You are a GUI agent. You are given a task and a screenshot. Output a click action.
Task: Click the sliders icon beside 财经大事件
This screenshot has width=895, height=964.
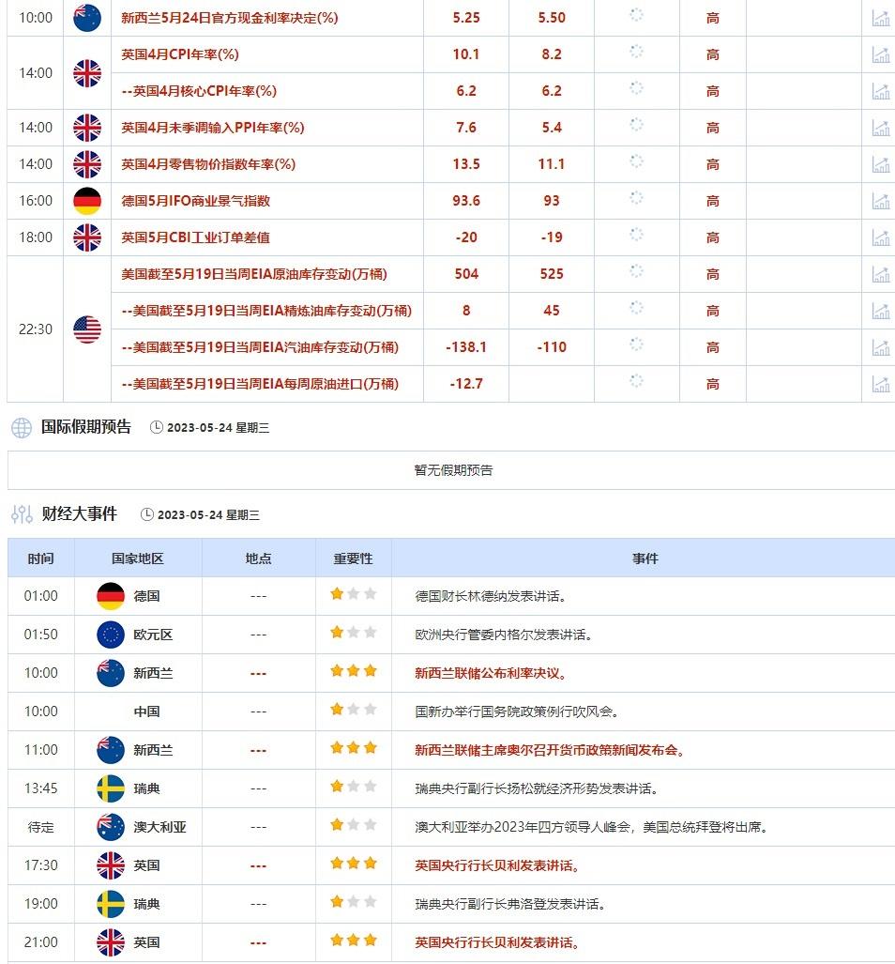pos(22,514)
